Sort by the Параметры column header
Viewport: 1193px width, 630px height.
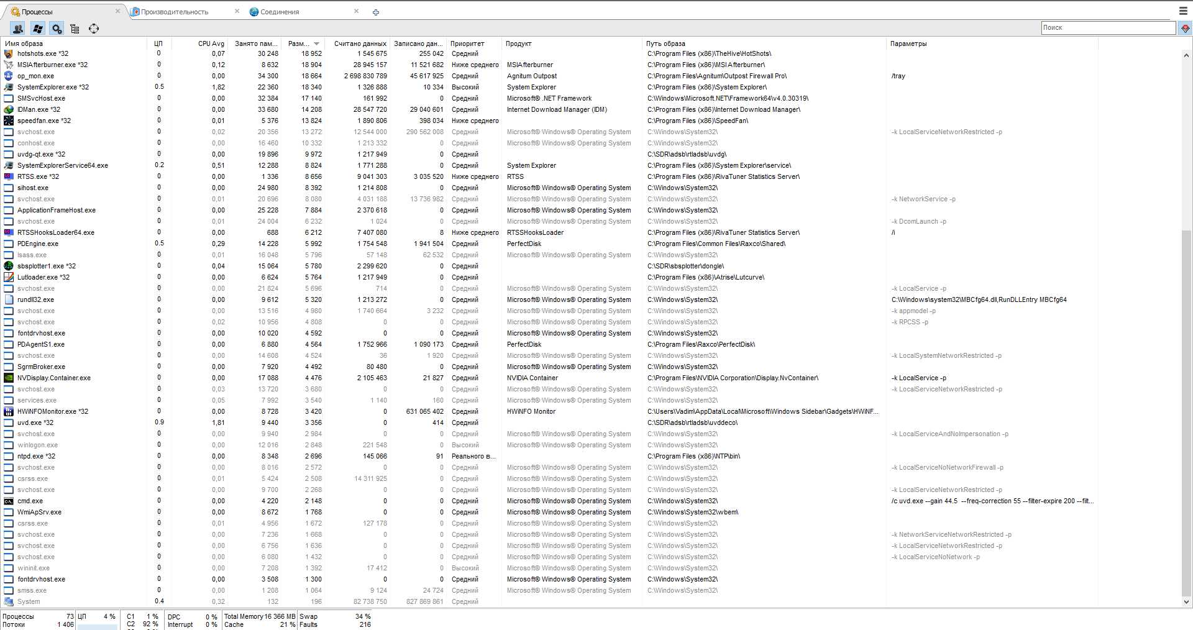tap(908, 43)
